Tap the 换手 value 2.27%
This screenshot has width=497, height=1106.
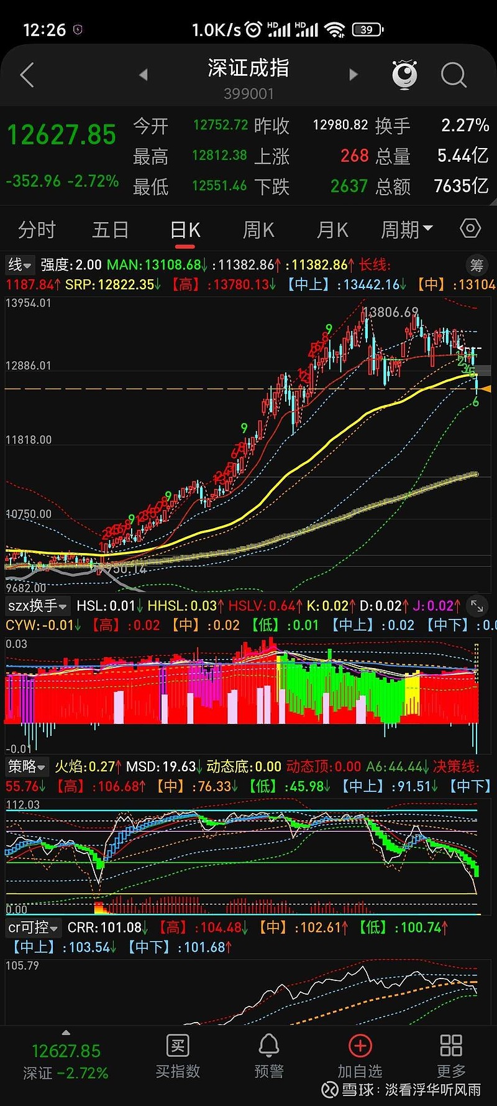(x=465, y=125)
